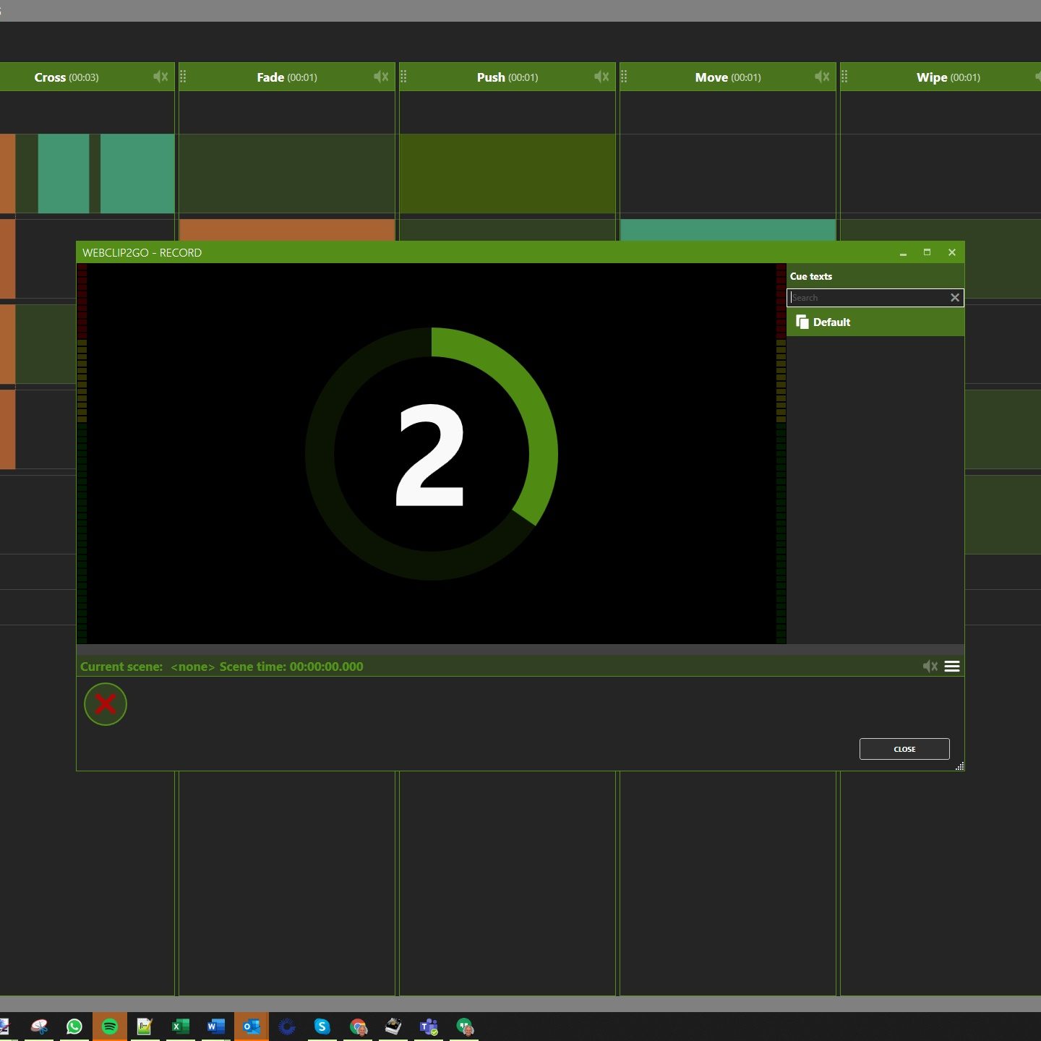This screenshot has height=1041, width=1041.
Task: Toggle mute on the Cross column
Action: [x=160, y=77]
